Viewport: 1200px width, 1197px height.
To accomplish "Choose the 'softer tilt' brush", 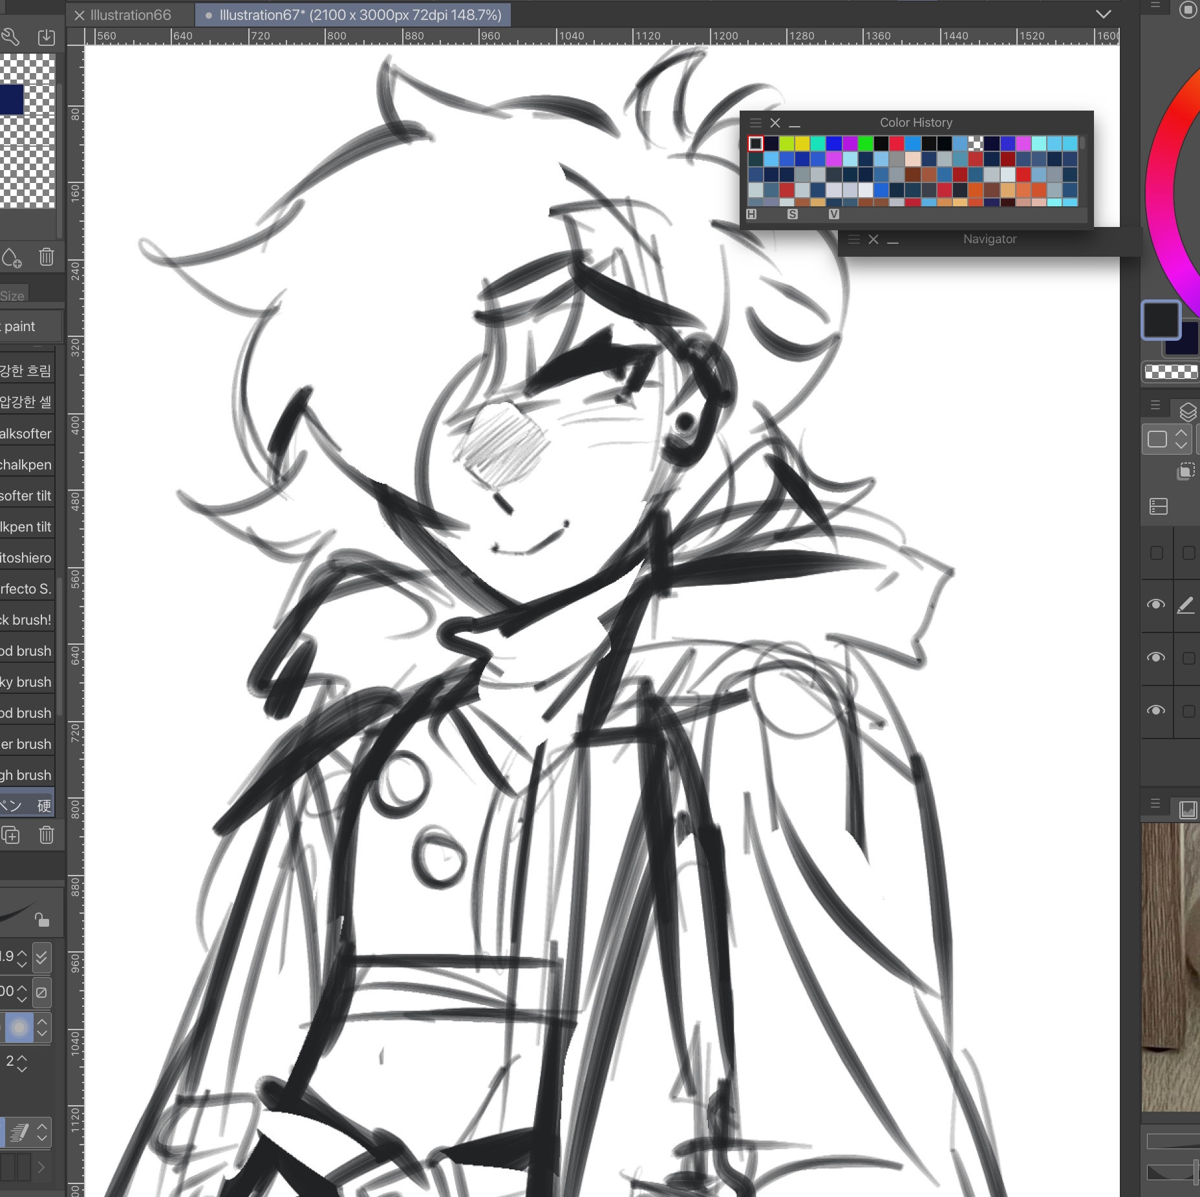I will [27, 495].
